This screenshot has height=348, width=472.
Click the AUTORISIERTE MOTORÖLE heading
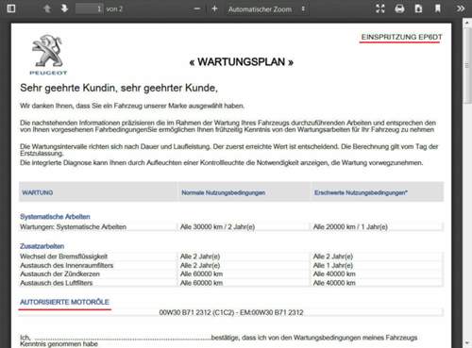point(64,302)
